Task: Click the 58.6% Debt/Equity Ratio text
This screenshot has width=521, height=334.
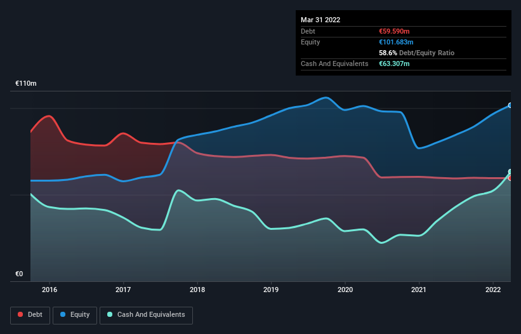Action: [417, 53]
